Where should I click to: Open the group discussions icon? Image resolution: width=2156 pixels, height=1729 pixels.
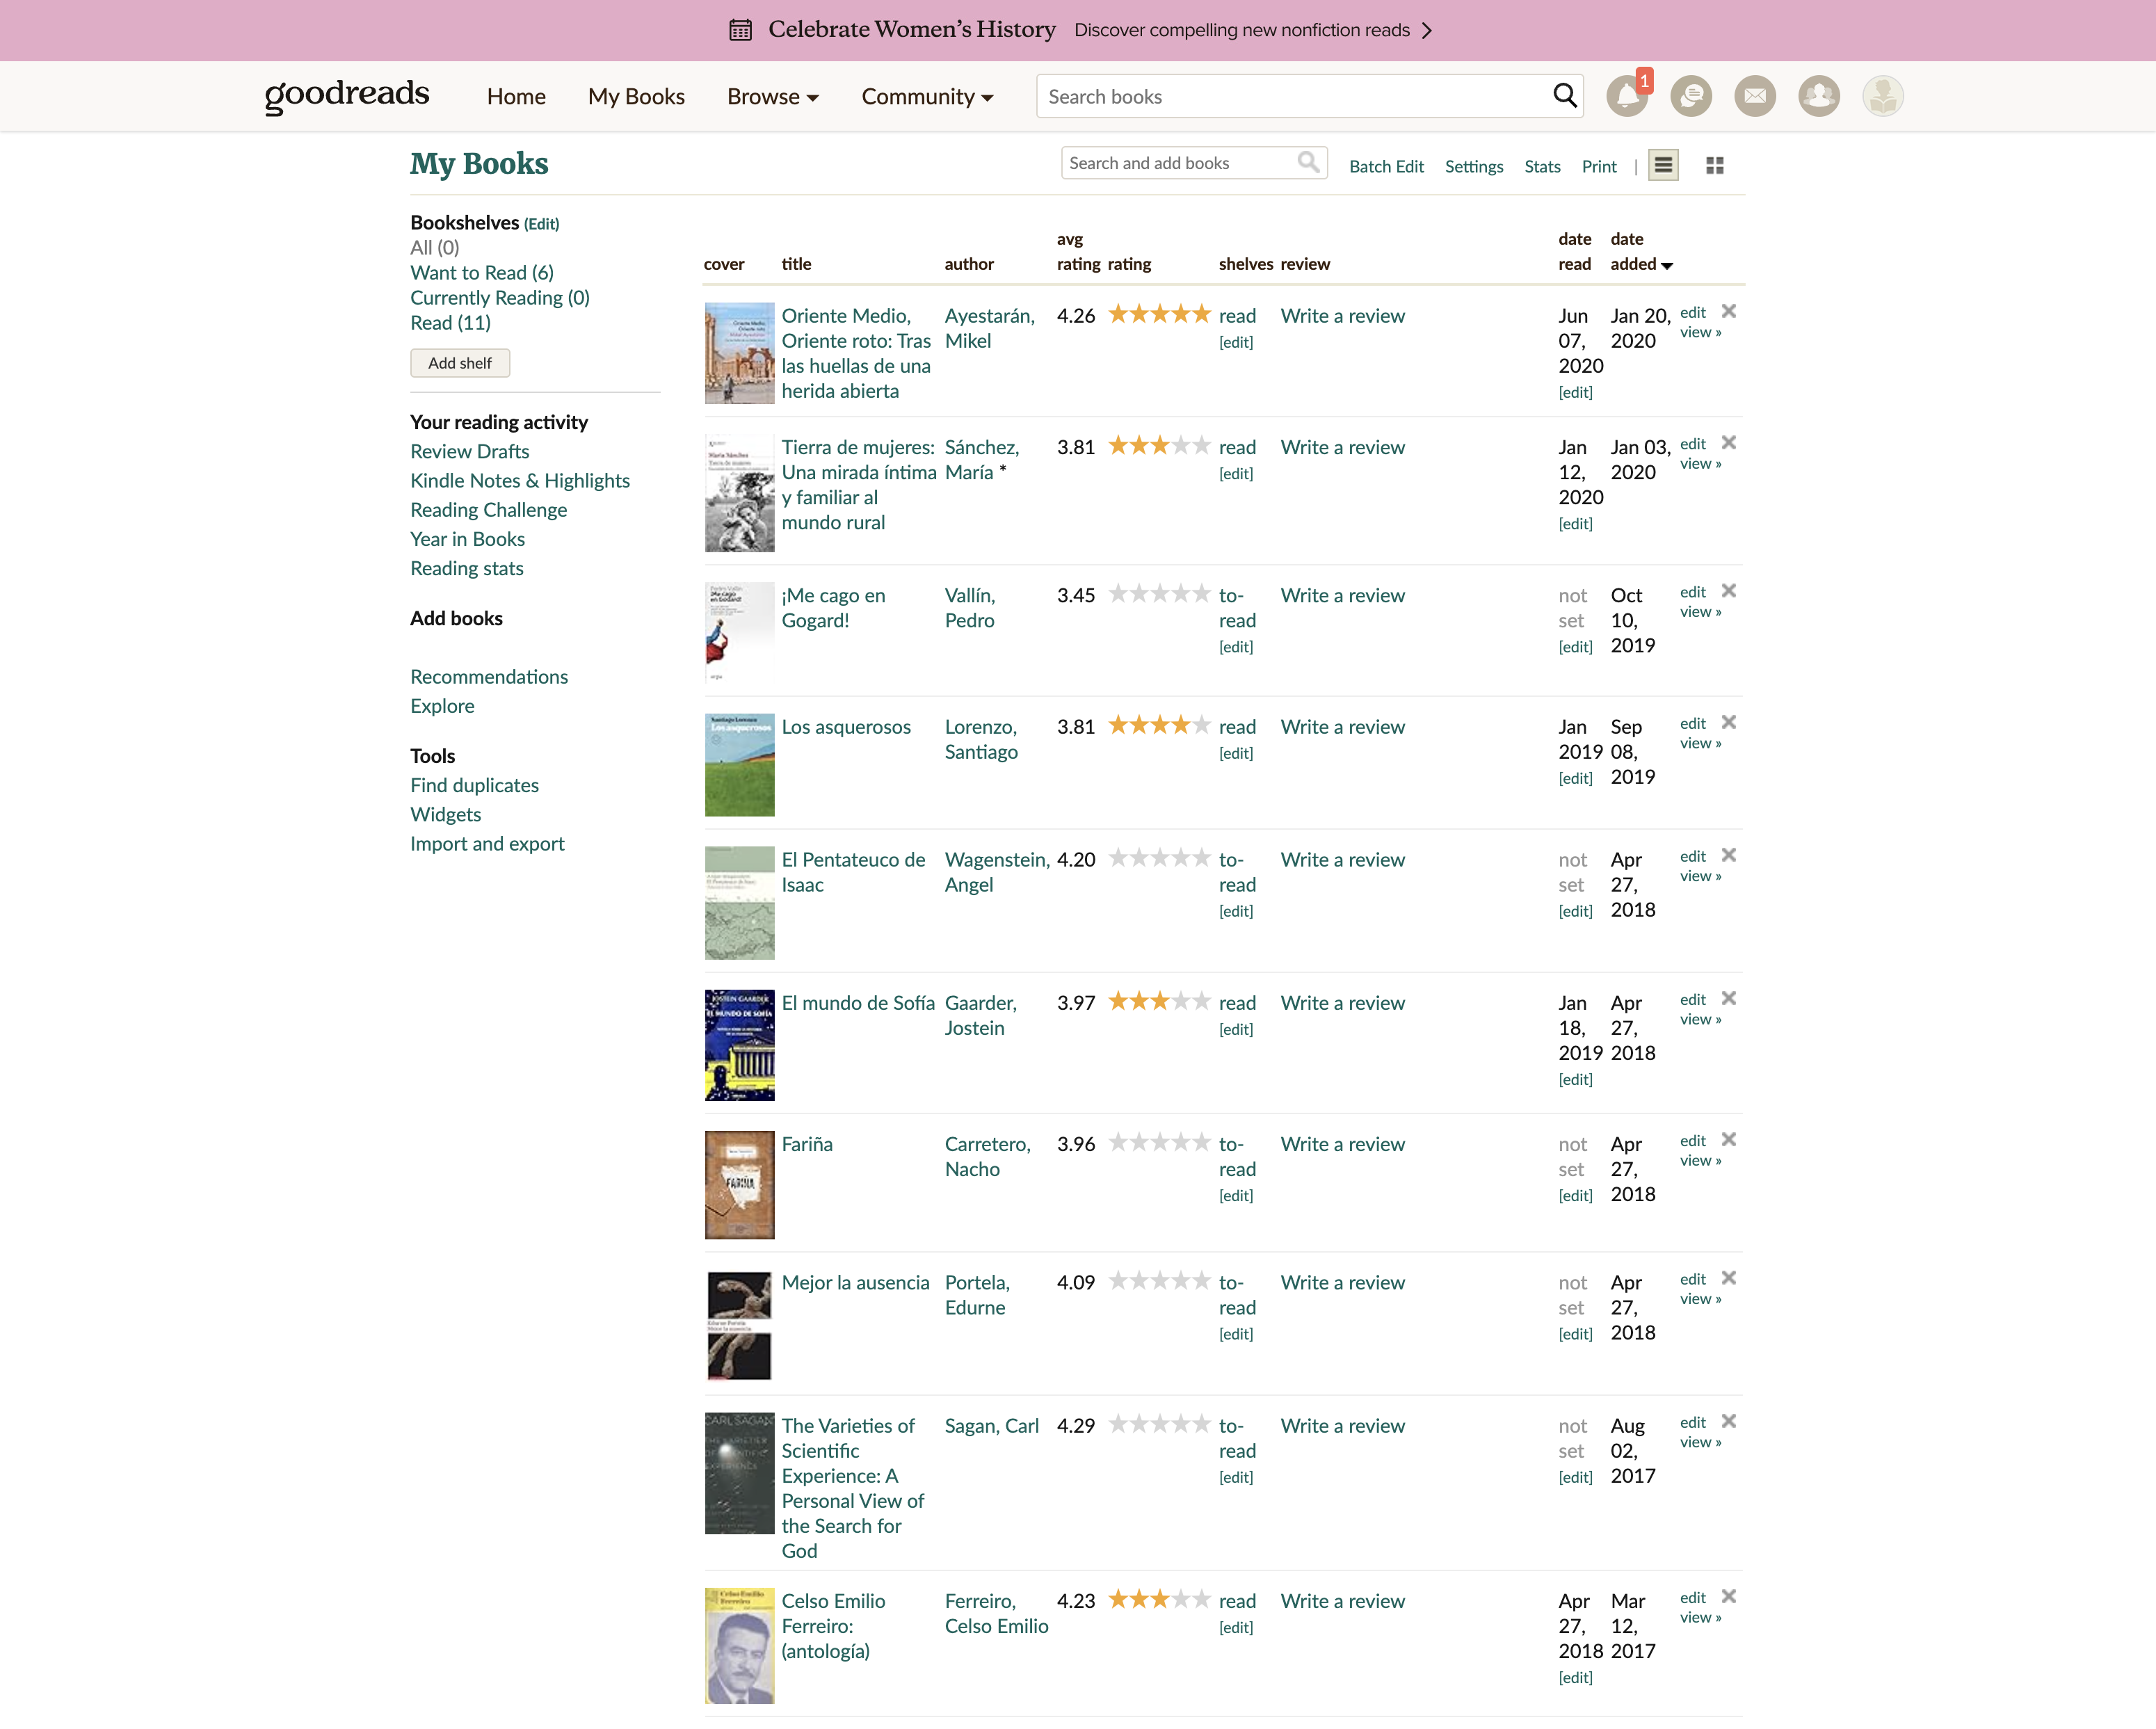coord(1692,95)
